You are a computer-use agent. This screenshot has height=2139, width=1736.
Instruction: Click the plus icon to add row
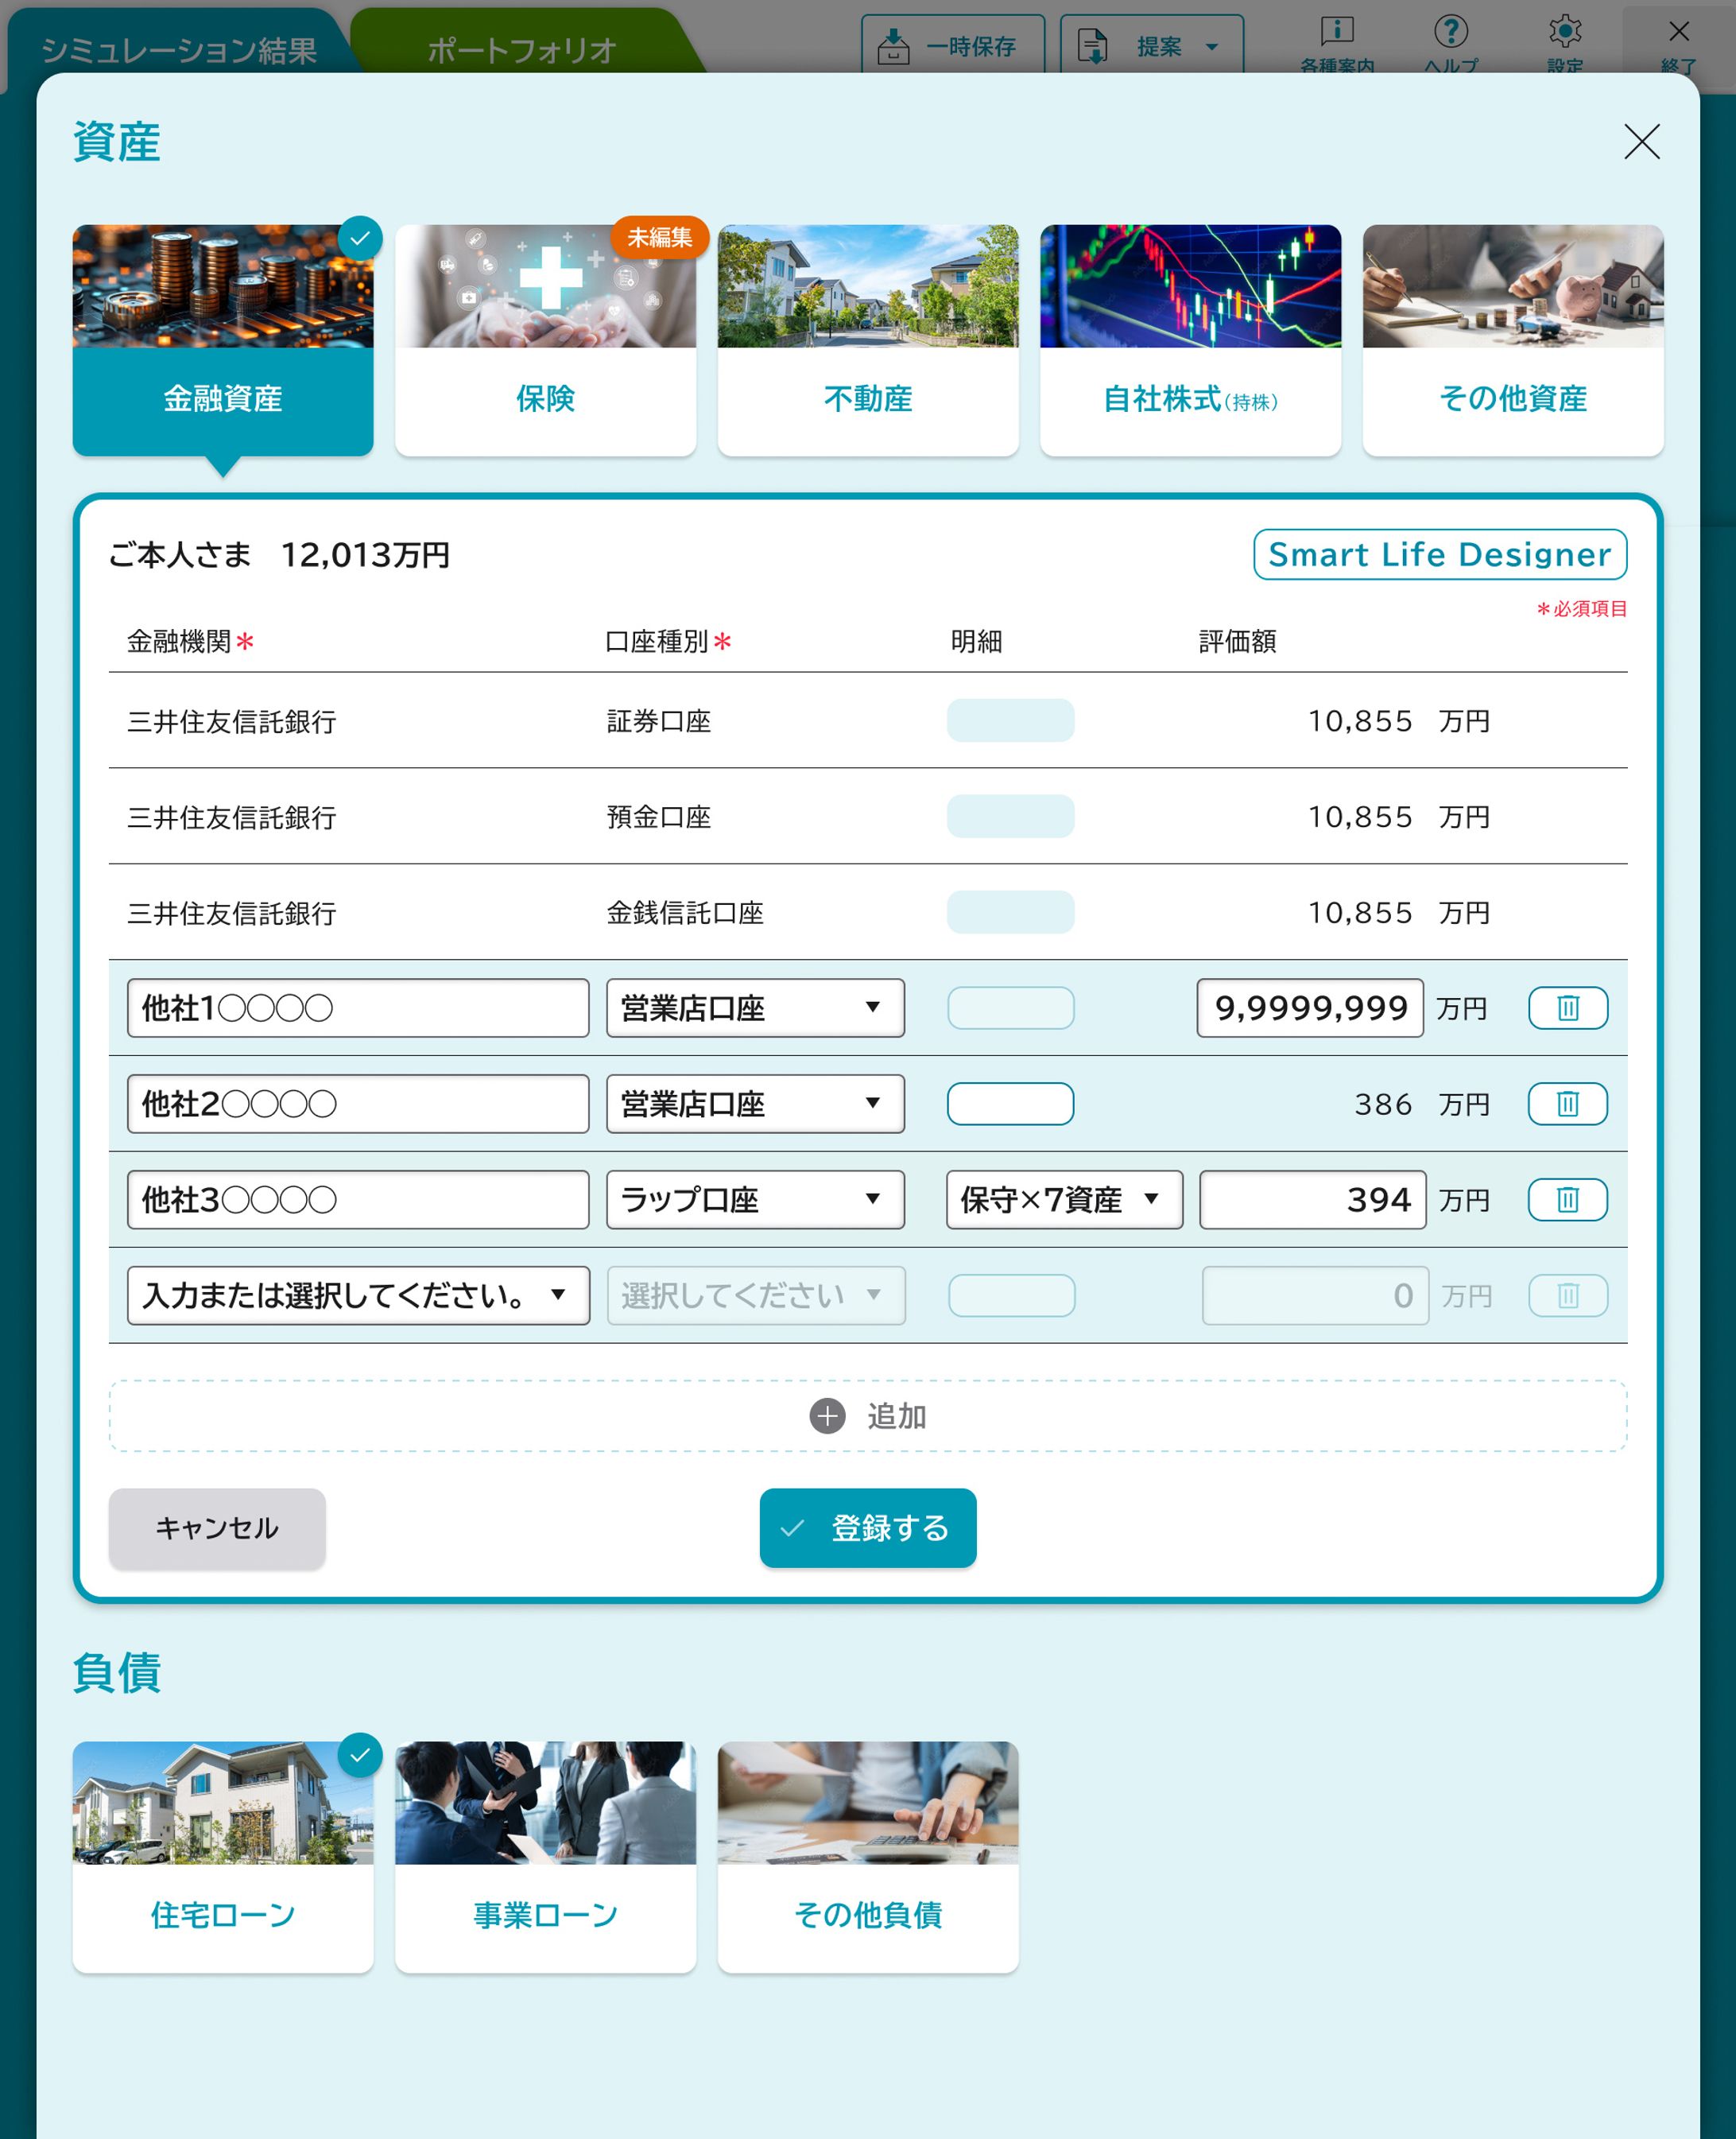click(827, 1415)
